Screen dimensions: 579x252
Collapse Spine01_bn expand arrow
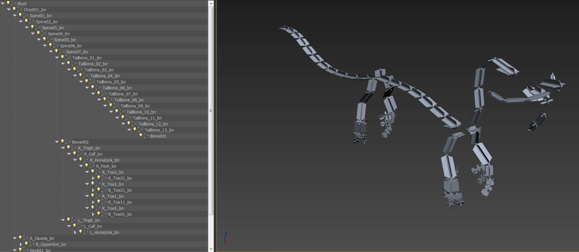click(x=15, y=16)
